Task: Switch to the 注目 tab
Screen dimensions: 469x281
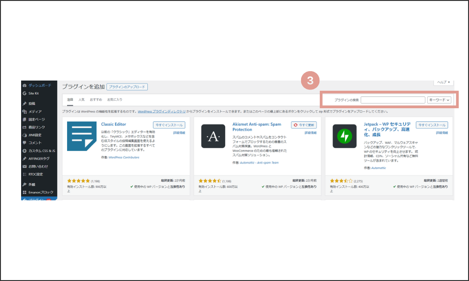Action: pos(70,99)
